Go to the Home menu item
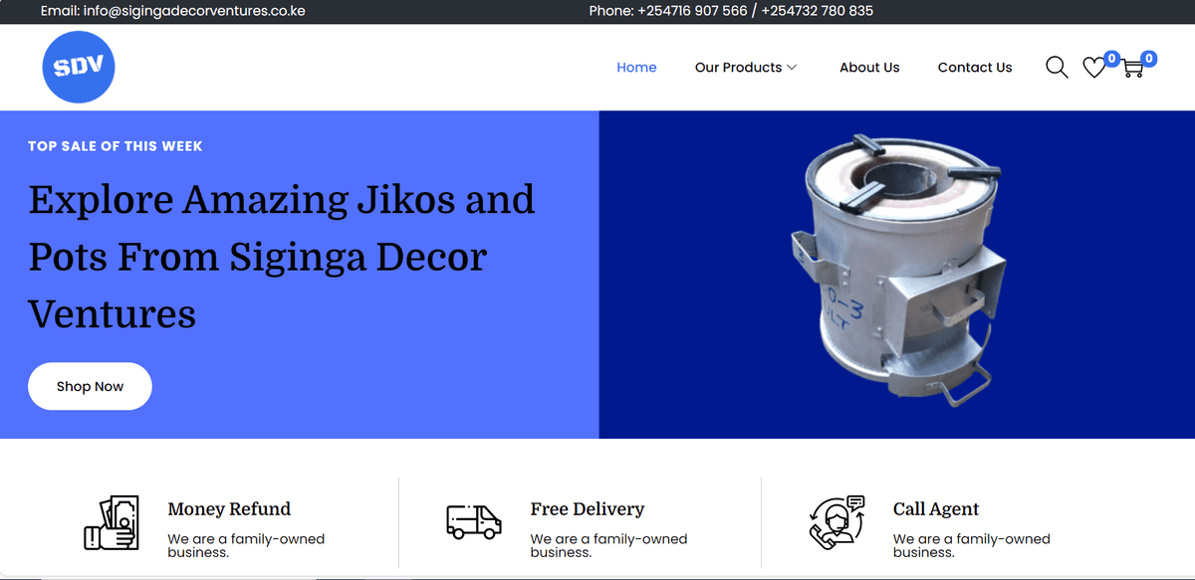Screen dimensions: 1195x580 click(x=636, y=68)
